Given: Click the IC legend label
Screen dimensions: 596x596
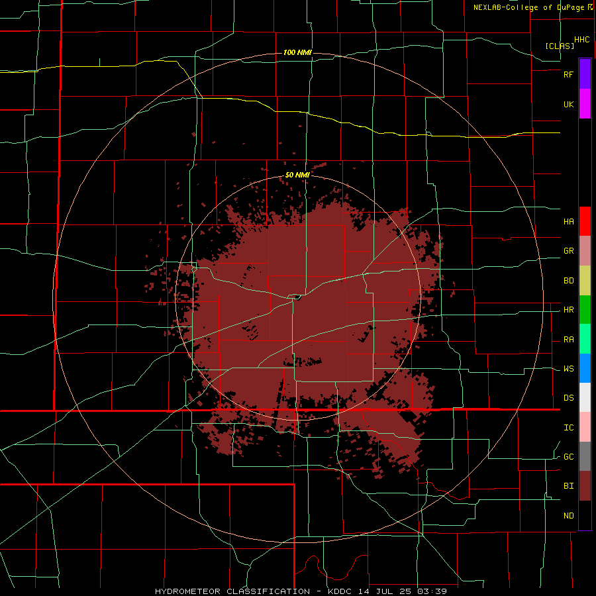Looking at the screenshot, I should (568, 428).
